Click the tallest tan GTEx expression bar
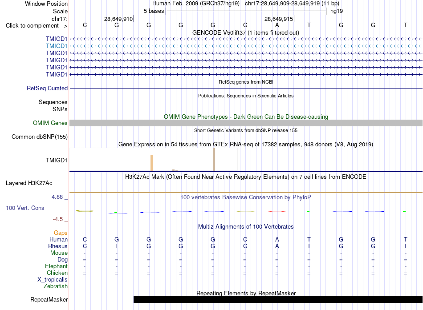Viewport: 423px width, 310px height. point(214,159)
